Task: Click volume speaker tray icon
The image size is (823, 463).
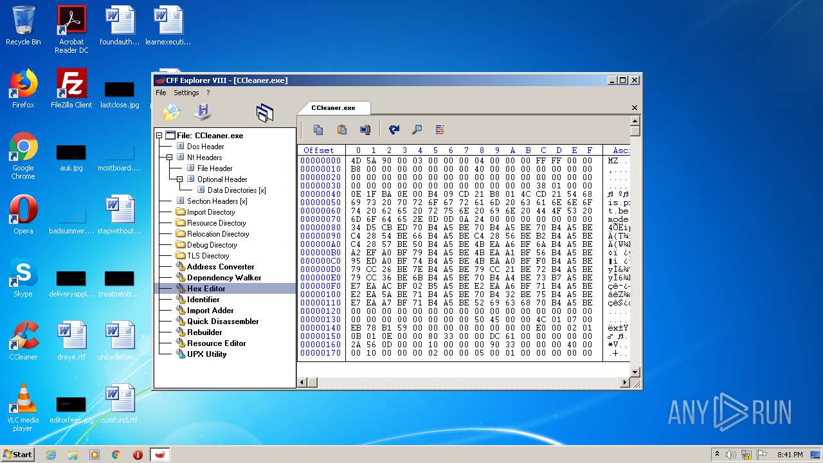Action: [x=731, y=455]
